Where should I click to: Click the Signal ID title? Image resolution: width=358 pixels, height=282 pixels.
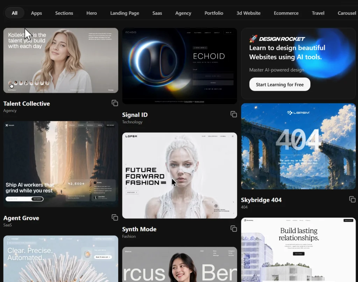[135, 115]
